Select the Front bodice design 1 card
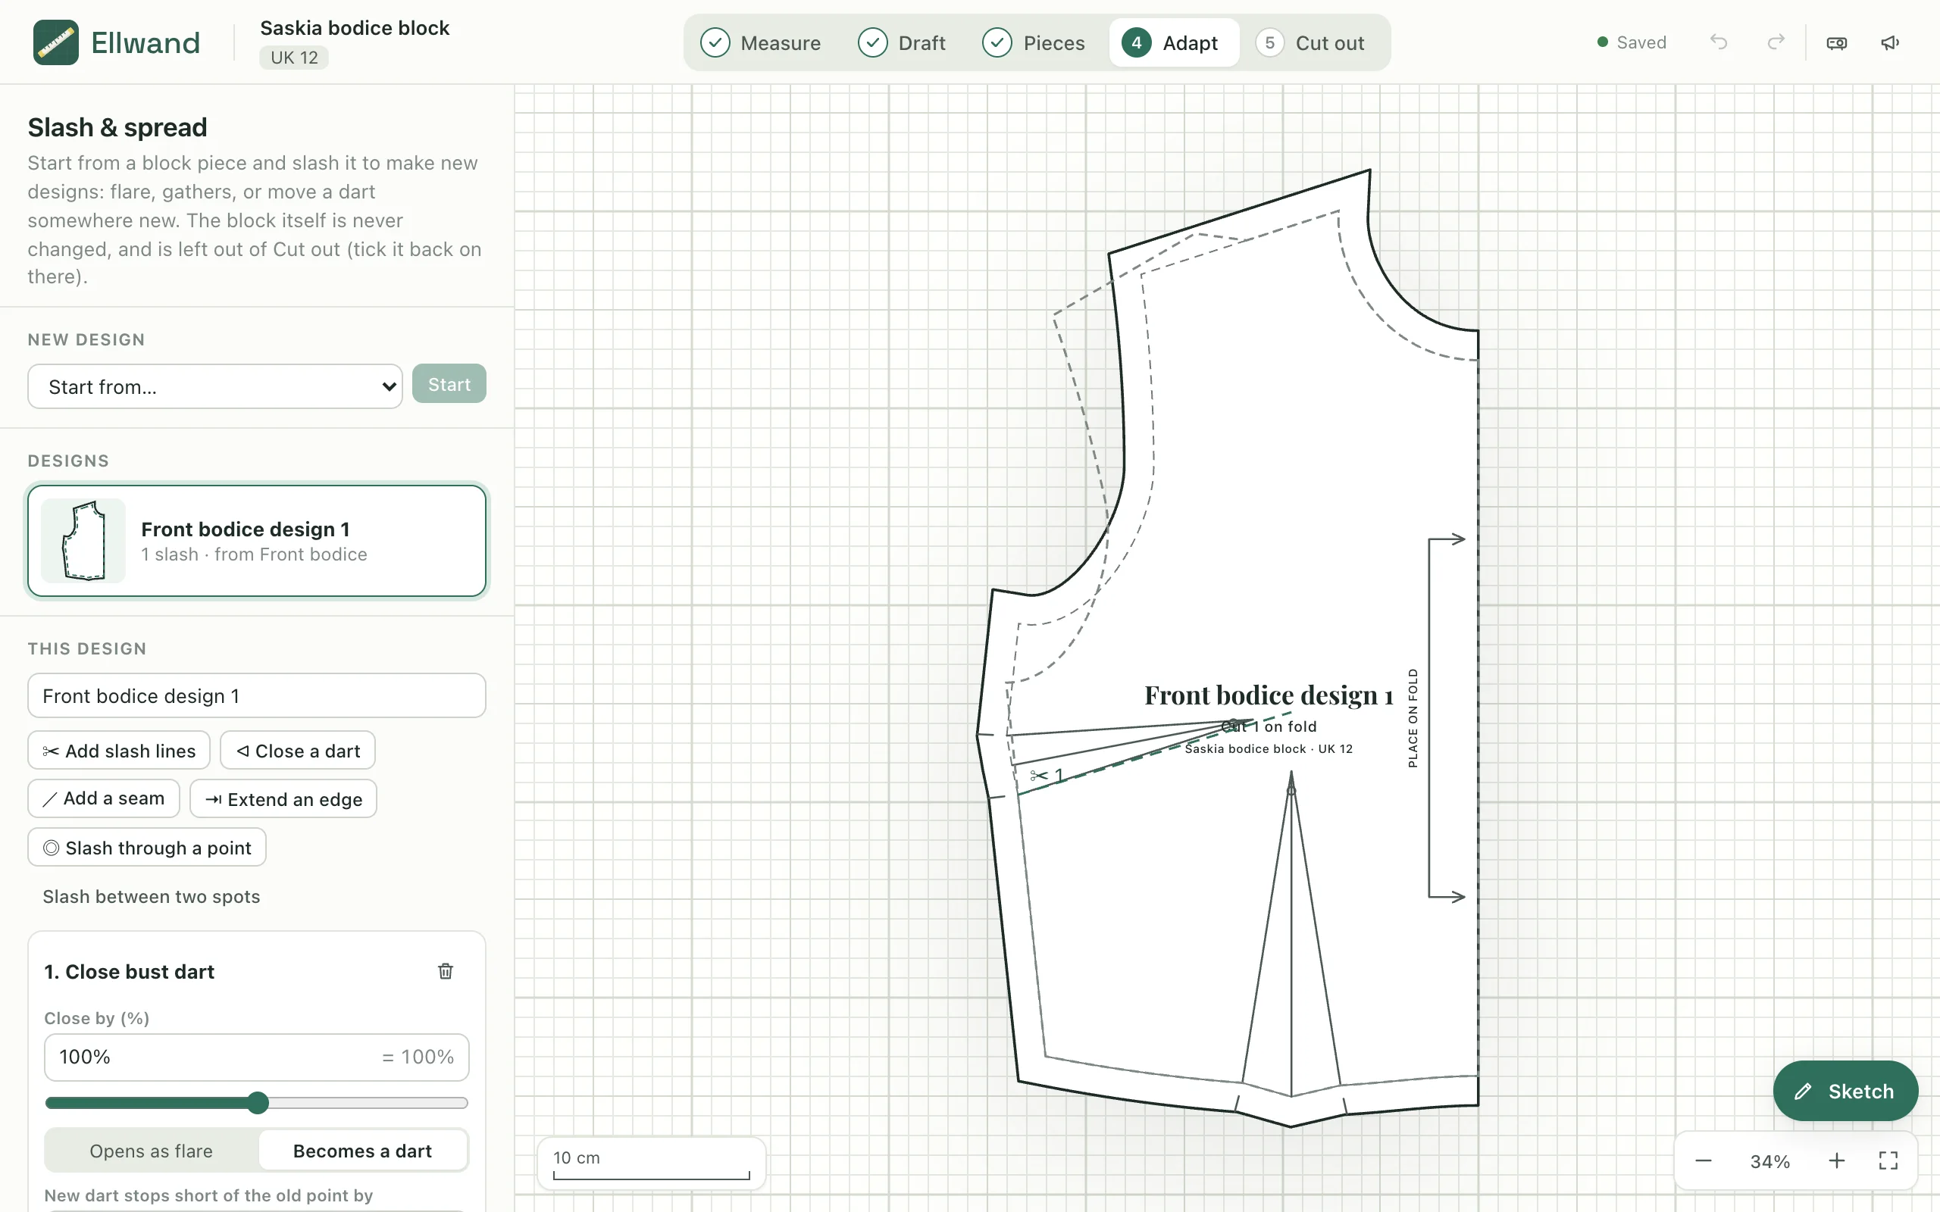 coord(257,541)
